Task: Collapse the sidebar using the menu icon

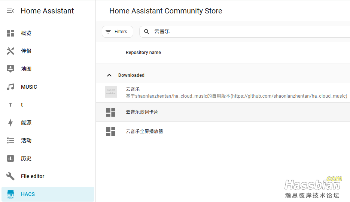Action: (x=10, y=11)
